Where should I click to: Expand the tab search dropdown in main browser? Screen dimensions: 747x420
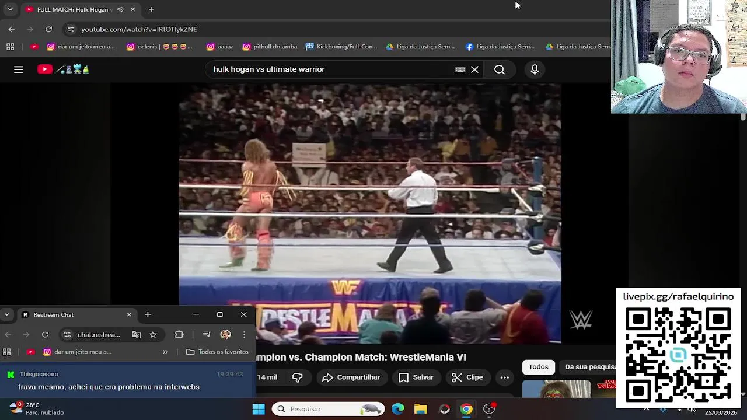point(10,9)
